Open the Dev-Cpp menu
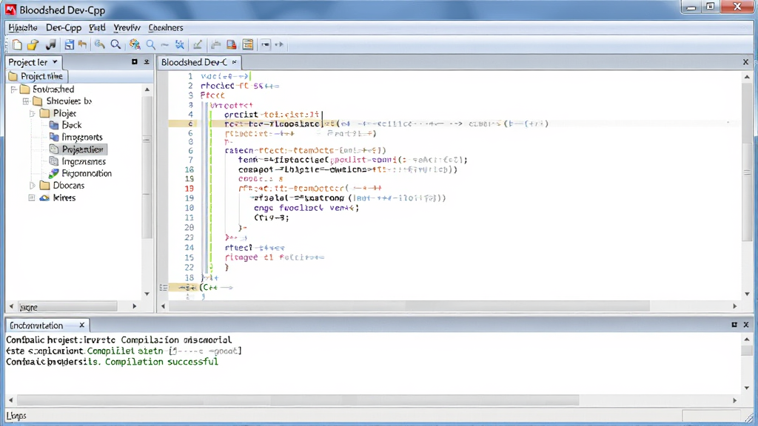758x426 pixels. coord(64,27)
